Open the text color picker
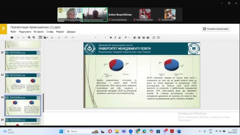 point(126,37)
